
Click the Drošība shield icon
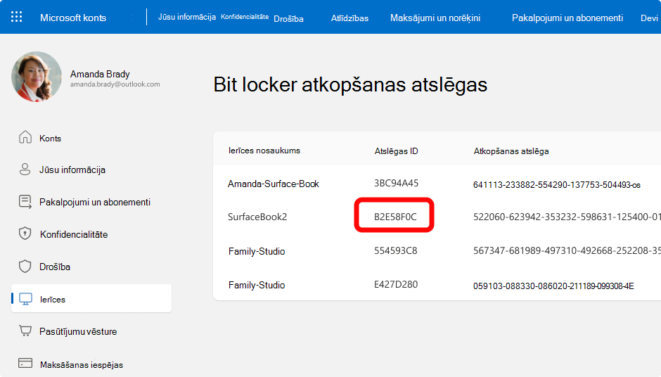(25, 266)
